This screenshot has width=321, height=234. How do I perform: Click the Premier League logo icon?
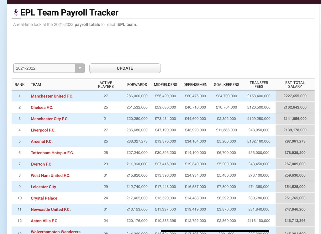click(16, 13)
